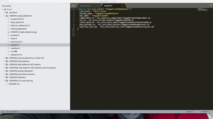
Task: Click LESSON3_load_balancer folder icon
Action: [x=7, y=61]
